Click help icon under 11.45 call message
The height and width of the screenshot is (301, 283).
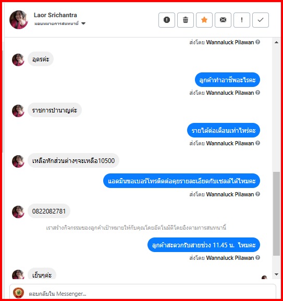coord(257,257)
